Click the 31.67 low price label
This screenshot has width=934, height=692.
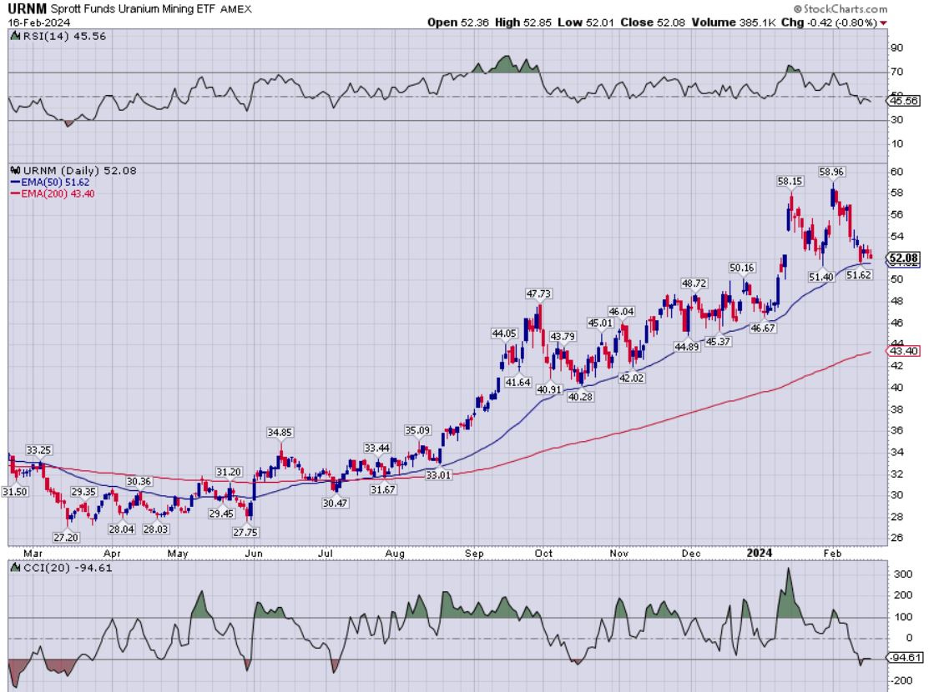point(382,489)
